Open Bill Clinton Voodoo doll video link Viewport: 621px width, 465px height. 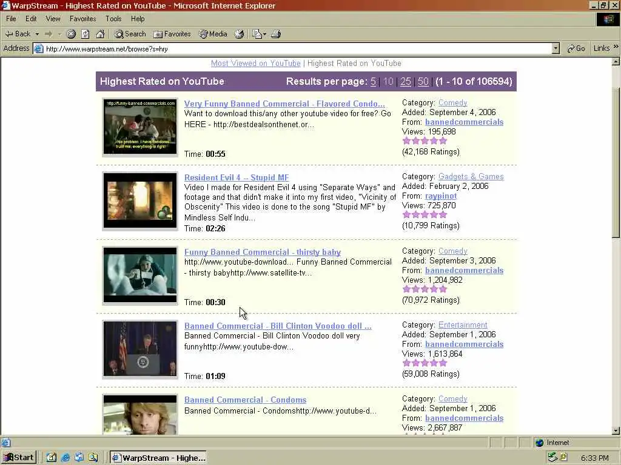278,326
